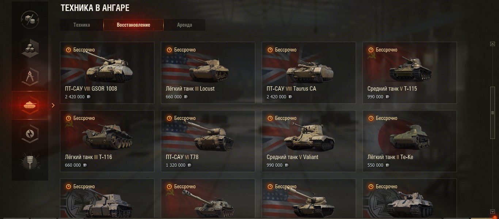
Task: Click the scrollbar down arrow
Action: click(492, 212)
